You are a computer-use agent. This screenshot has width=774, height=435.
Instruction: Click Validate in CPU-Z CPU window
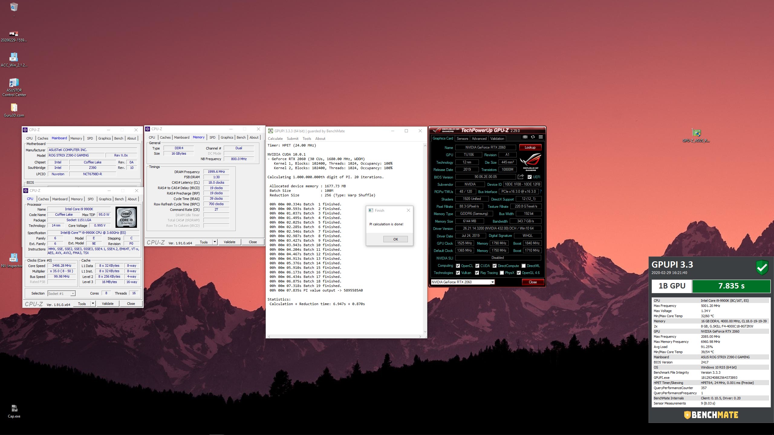pyautogui.click(x=108, y=304)
